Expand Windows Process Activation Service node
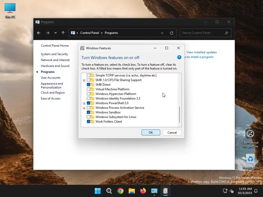The width and height of the screenshot is (263, 197). pos(84,108)
